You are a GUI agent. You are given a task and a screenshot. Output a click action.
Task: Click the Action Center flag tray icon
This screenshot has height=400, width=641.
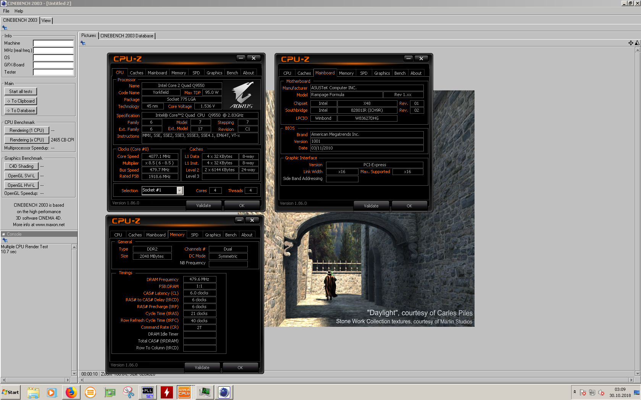583,392
